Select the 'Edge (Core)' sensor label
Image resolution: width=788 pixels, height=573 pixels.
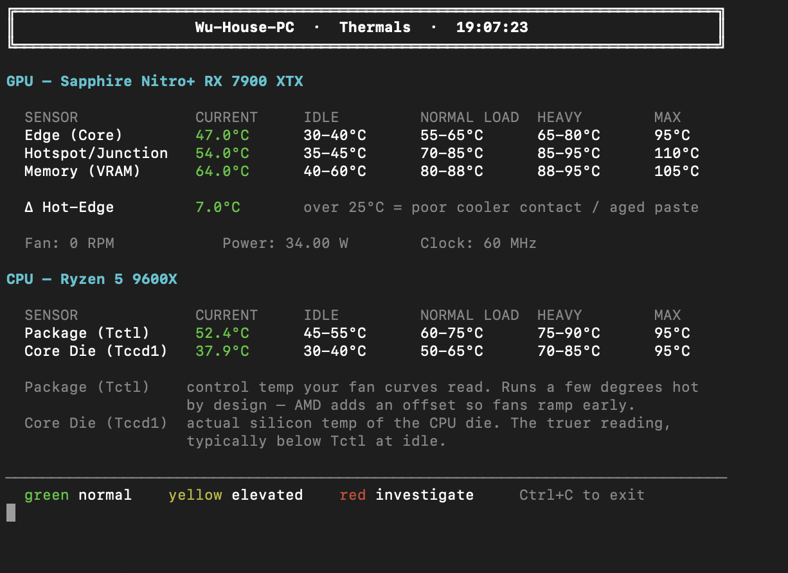tap(74, 135)
